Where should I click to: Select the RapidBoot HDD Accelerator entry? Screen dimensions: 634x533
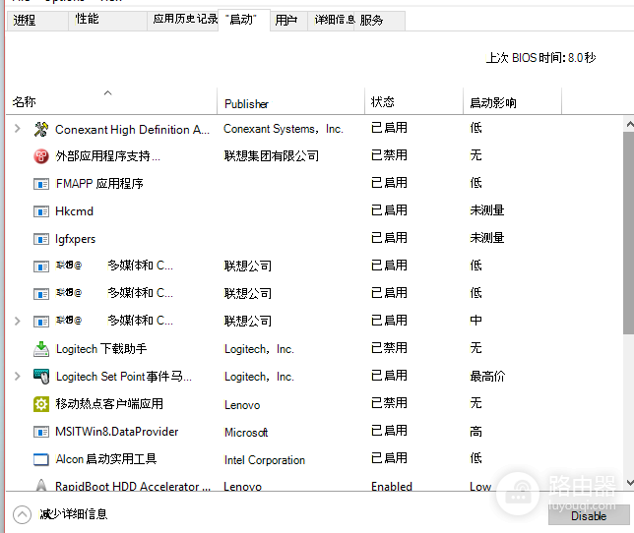pos(133,486)
